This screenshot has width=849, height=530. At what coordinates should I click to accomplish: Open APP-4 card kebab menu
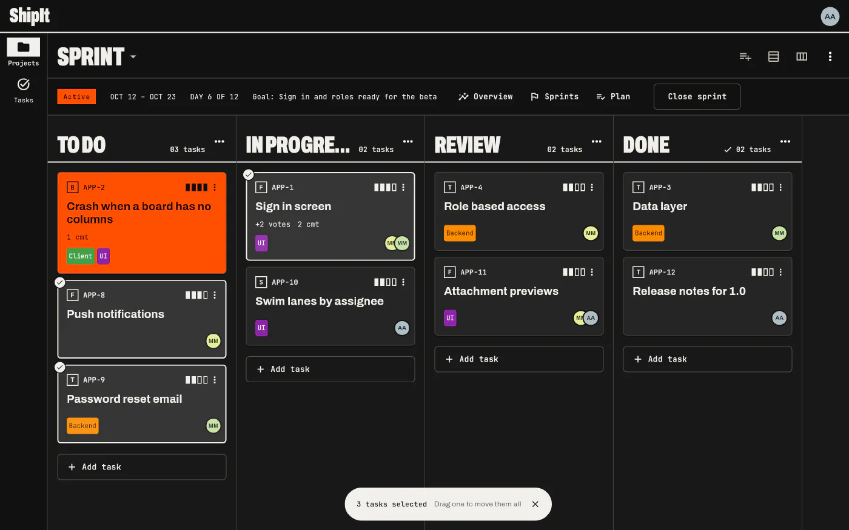click(592, 187)
